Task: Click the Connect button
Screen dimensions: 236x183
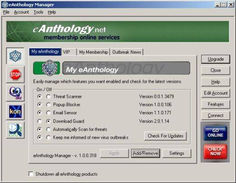Action: pos(216,116)
